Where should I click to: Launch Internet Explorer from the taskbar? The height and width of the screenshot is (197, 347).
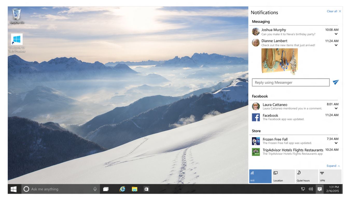[122, 189]
